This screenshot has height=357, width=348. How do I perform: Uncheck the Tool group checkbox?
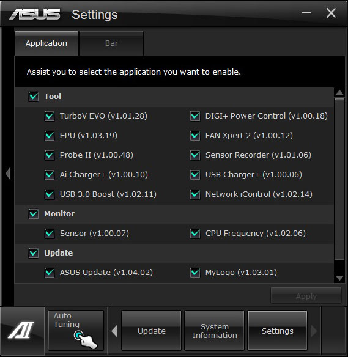click(x=34, y=97)
